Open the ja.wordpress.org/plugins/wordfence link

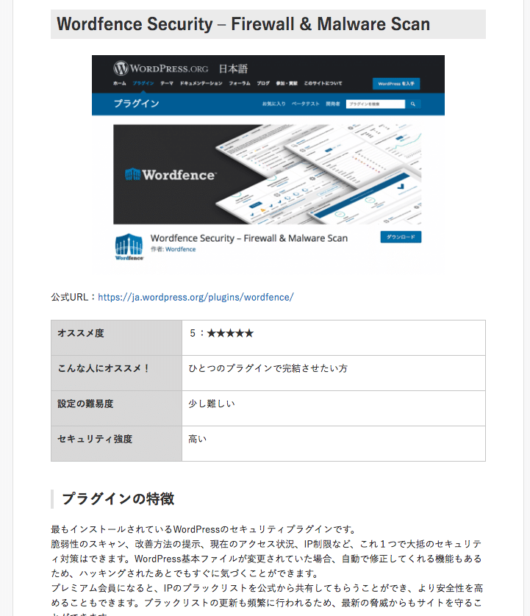pos(196,298)
